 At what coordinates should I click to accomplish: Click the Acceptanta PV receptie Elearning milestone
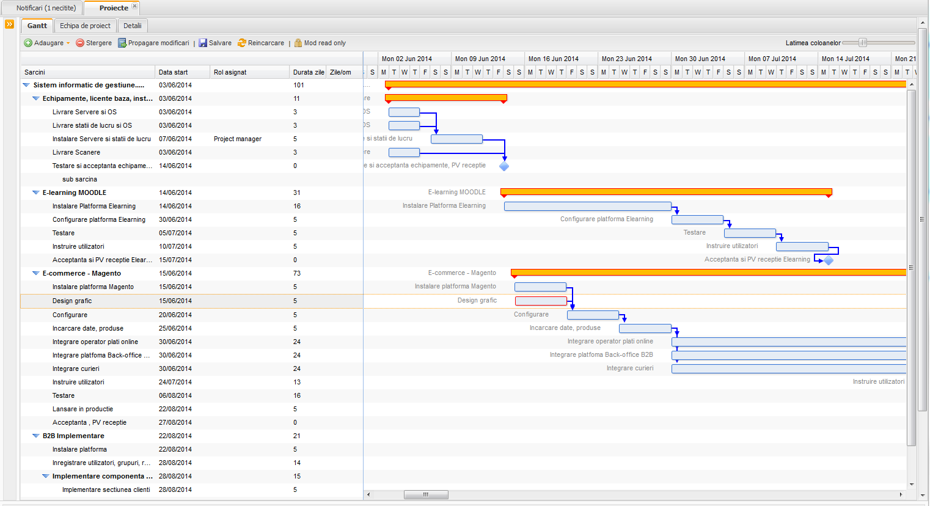coord(829,260)
